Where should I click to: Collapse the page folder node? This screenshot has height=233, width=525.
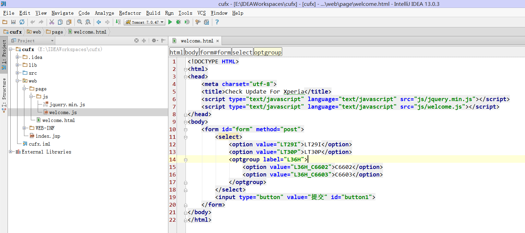pyautogui.click(x=24, y=89)
